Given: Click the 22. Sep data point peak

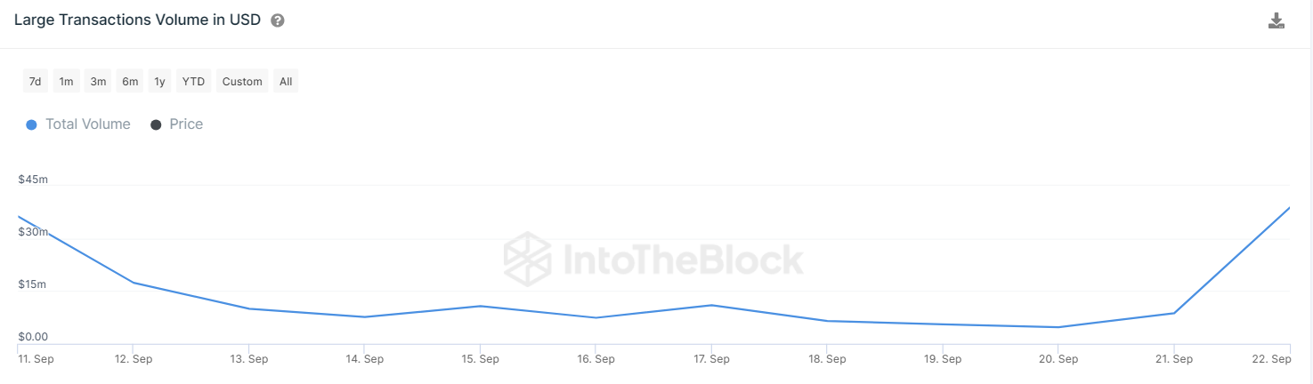Looking at the screenshot, I should click(x=1289, y=208).
